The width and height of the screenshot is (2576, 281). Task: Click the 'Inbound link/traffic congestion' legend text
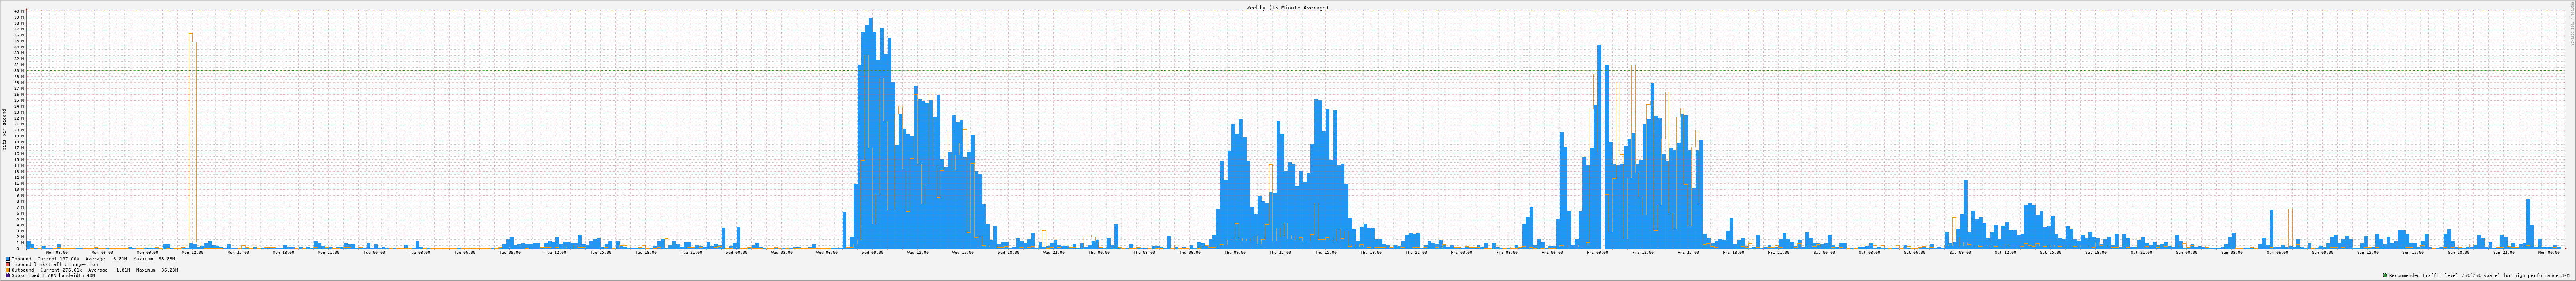point(55,264)
